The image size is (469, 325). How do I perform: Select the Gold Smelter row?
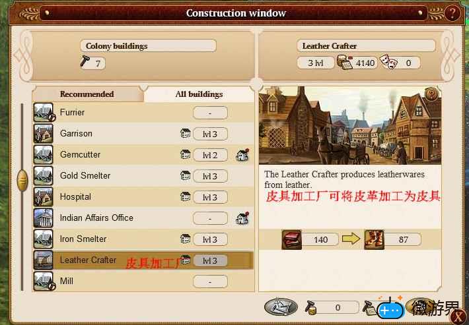tap(143, 176)
